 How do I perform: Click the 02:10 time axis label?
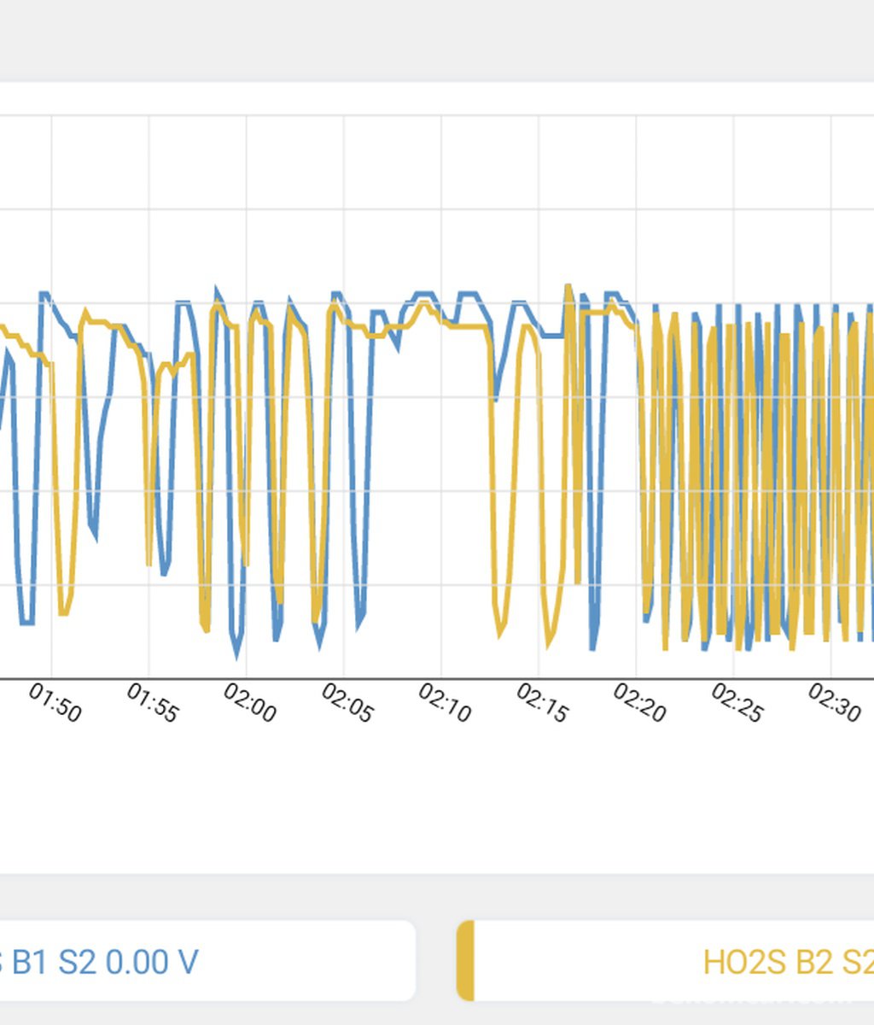tap(444, 703)
